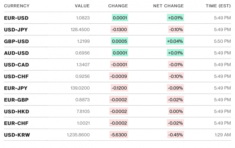Sort by the CHANGE column header
Image resolution: width=235 pixels, height=148 pixels.
tap(118, 6)
